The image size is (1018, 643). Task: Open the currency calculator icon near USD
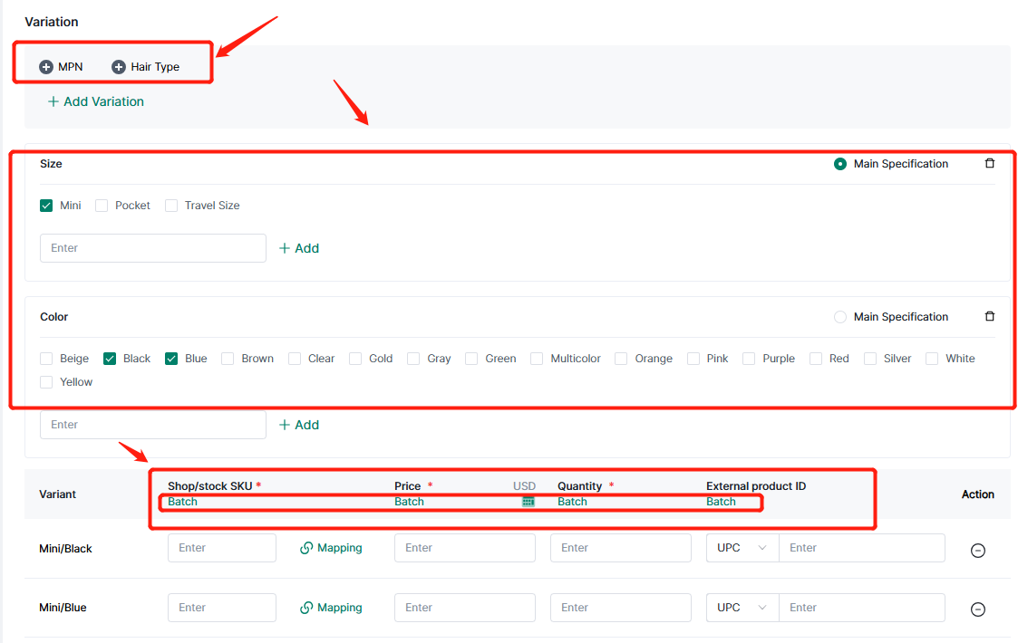[x=528, y=502]
